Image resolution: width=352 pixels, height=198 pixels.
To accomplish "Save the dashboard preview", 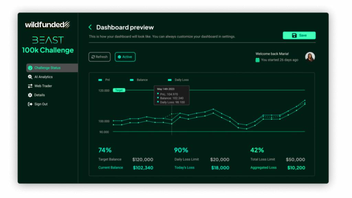I will point(299,35).
